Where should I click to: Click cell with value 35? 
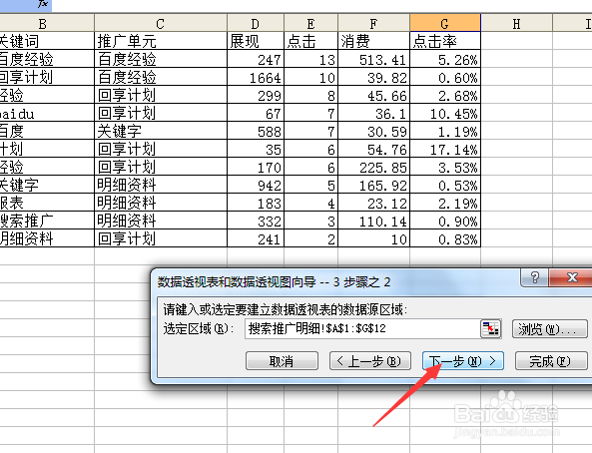click(x=256, y=149)
